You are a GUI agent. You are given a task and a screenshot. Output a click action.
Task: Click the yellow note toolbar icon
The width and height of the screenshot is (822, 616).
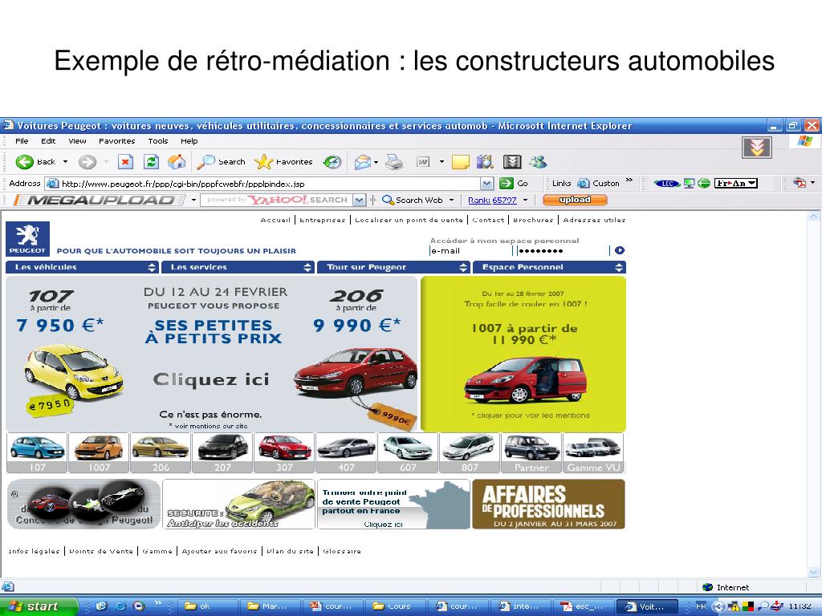click(x=460, y=162)
